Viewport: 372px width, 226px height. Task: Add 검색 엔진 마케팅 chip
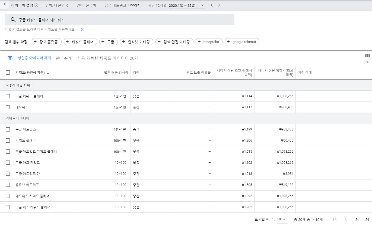[174, 42]
